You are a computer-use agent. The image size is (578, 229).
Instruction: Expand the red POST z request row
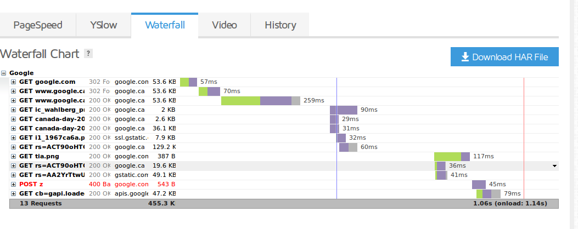tap(13, 185)
